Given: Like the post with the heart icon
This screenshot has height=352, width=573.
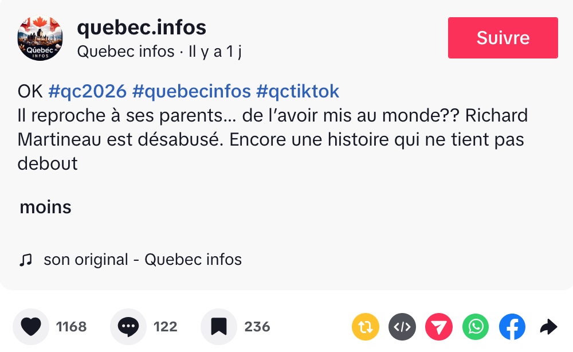Looking at the screenshot, I should pyautogui.click(x=31, y=327).
